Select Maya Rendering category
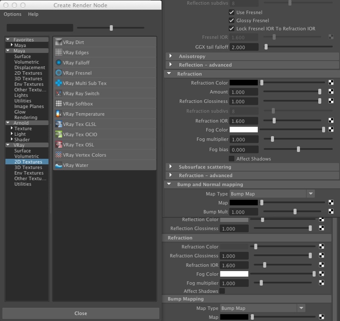Image resolution: width=340 pixels, height=321 pixels. click(26, 117)
